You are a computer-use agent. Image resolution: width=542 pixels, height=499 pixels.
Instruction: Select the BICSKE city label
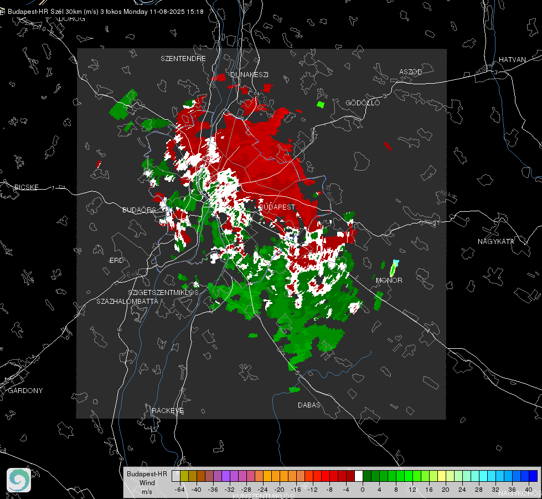(x=27, y=187)
